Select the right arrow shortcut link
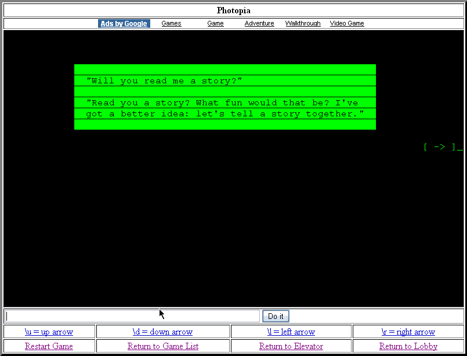Image resolution: width=467 pixels, height=356 pixels. 408,331
